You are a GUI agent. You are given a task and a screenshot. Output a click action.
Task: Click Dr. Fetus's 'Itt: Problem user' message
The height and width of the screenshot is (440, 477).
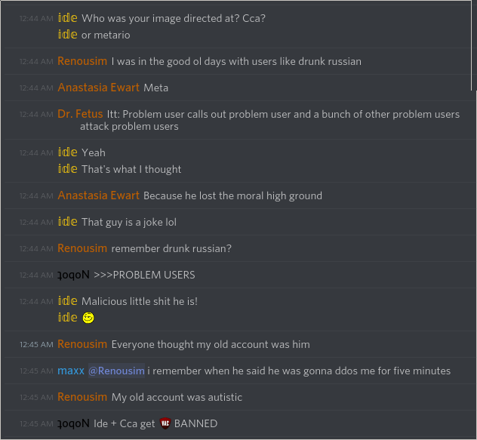[x=283, y=115]
